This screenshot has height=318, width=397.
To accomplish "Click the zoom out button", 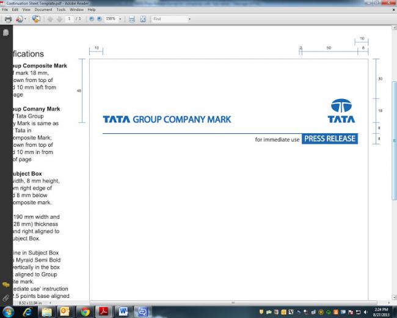I will [x=92, y=19].
